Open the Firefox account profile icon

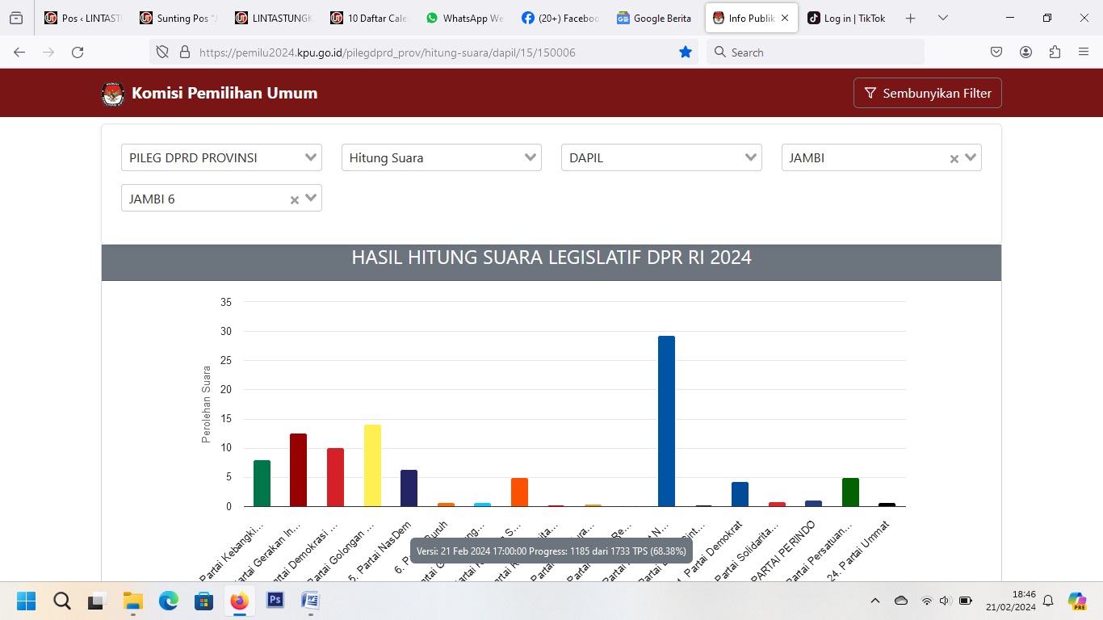pos(1025,52)
